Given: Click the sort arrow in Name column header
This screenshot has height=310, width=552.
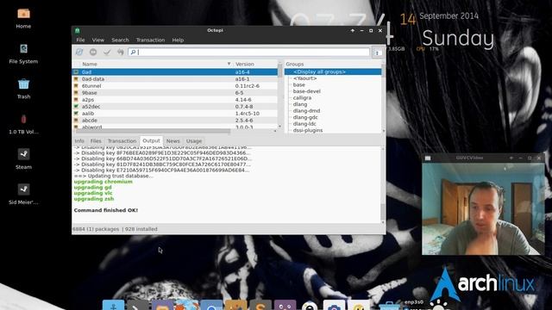Looking at the screenshot, I should pos(229,64).
